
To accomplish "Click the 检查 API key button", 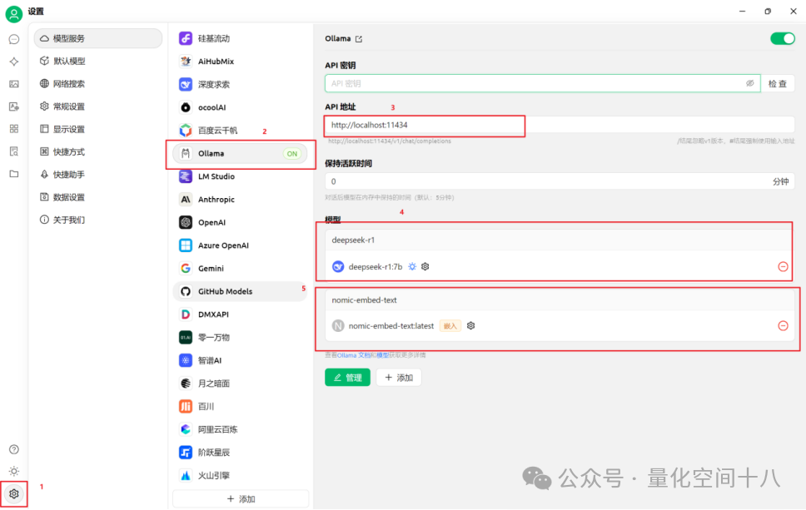I will 777,83.
